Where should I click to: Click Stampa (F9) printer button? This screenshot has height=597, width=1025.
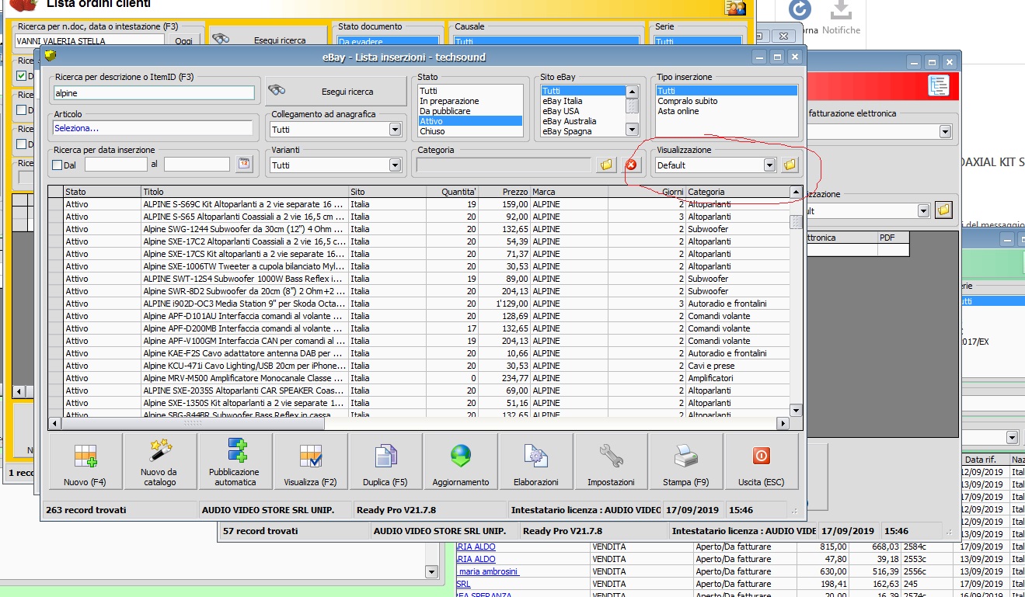point(686,461)
